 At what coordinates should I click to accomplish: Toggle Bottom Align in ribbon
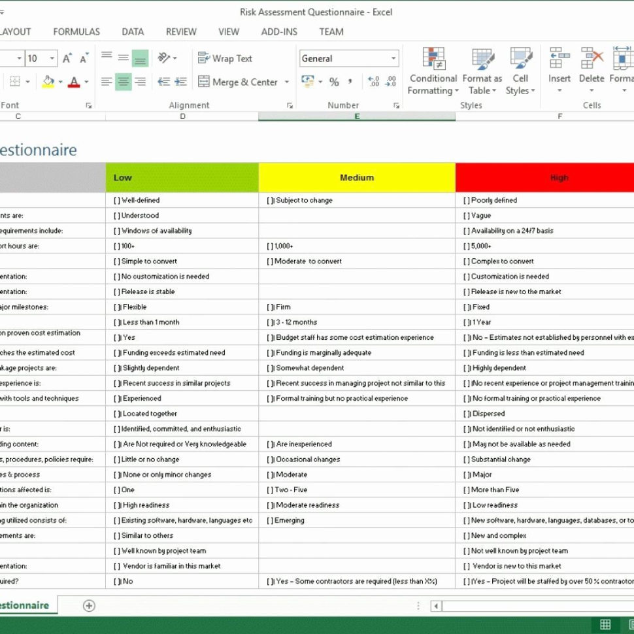click(140, 59)
